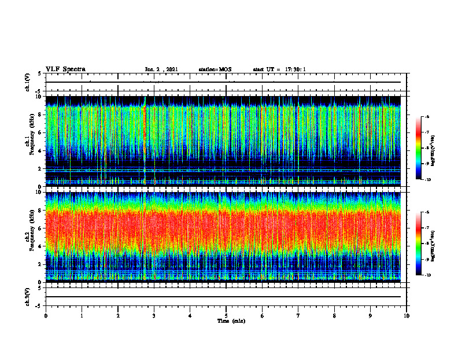The width and height of the screenshot is (458, 354).
Task: Click time axis tick label "6"
Action: pos(263,316)
